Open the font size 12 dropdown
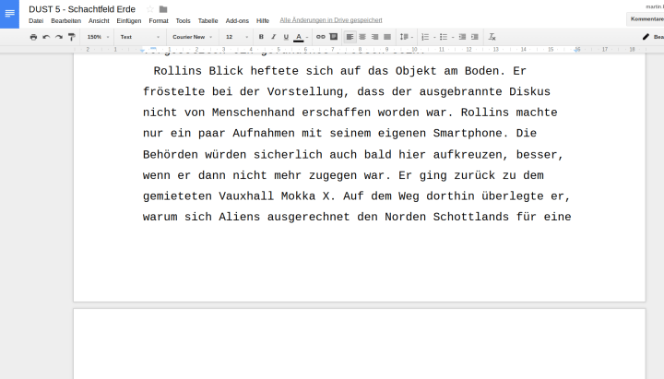Viewport: 664px width, 379px height. click(x=237, y=37)
